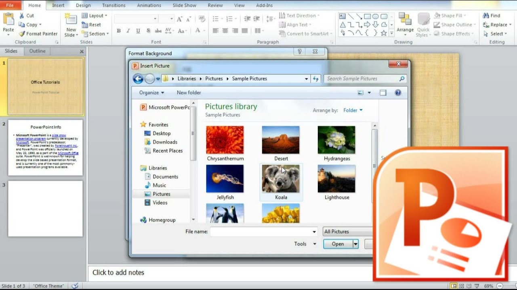Click the Paste icon in Clipboard group
The width and height of the screenshot is (517, 290).
tap(8, 19)
